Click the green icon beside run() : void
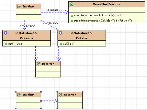The image size is (147, 110). (x=6, y=44)
